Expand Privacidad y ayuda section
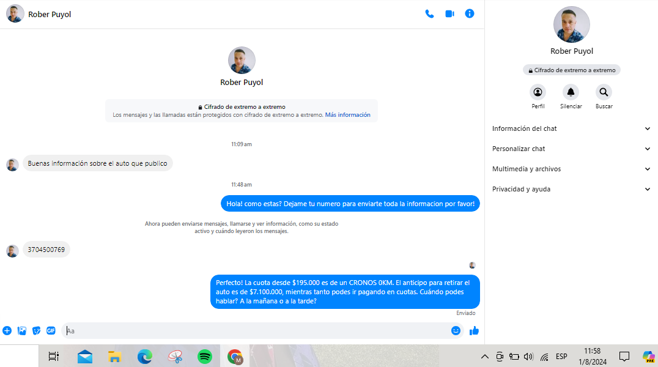The height and width of the screenshot is (367, 658). point(571,189)
